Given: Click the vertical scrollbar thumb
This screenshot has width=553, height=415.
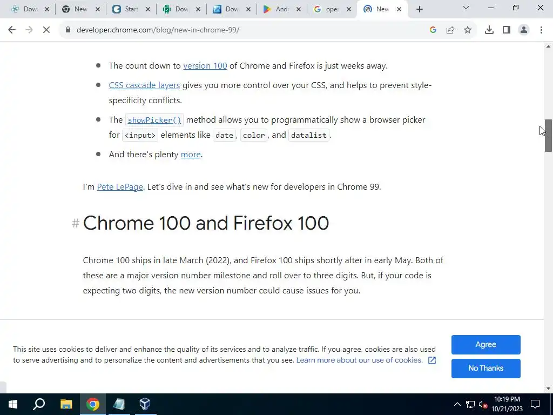Looking at the screenshot, I should 548,136.
